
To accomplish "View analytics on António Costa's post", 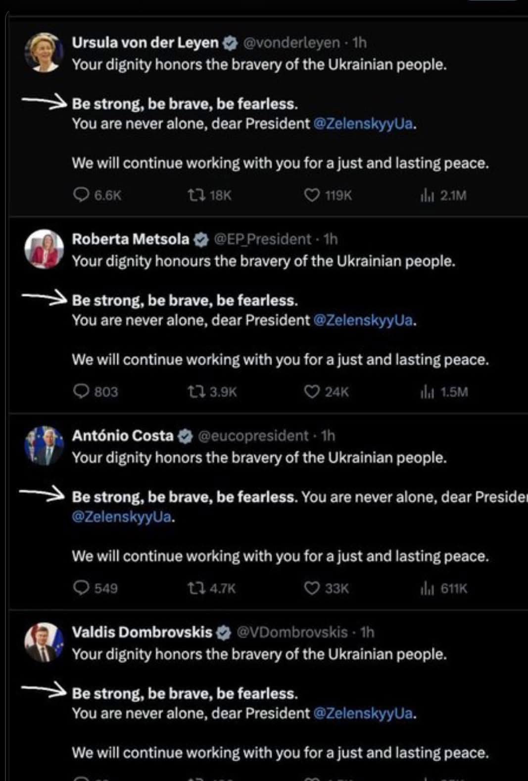I will [427, 589].
